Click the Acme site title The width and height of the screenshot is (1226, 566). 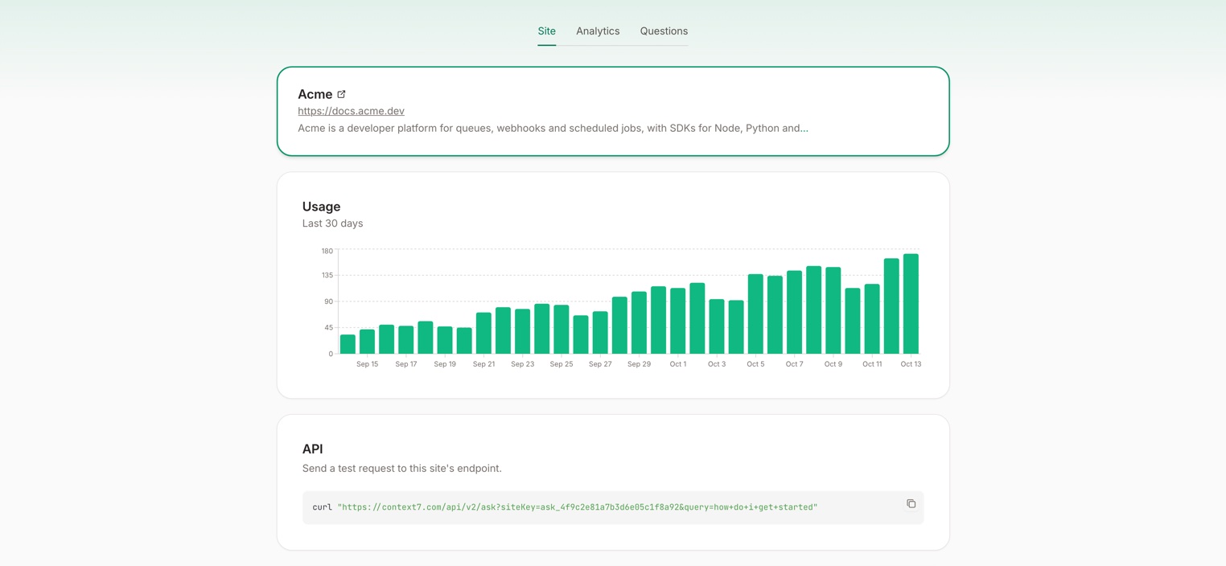[315, 94]
